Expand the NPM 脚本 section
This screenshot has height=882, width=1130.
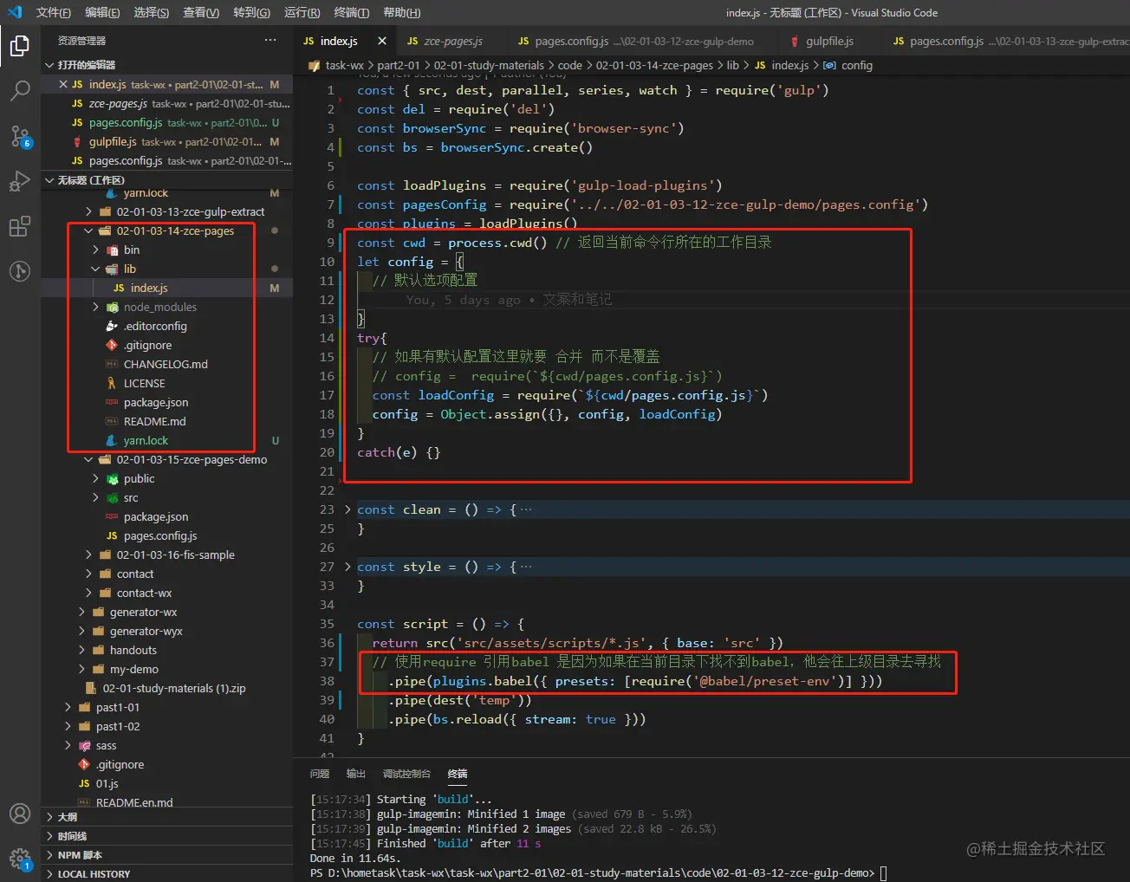pyautogui.click(x=80, y=855)
